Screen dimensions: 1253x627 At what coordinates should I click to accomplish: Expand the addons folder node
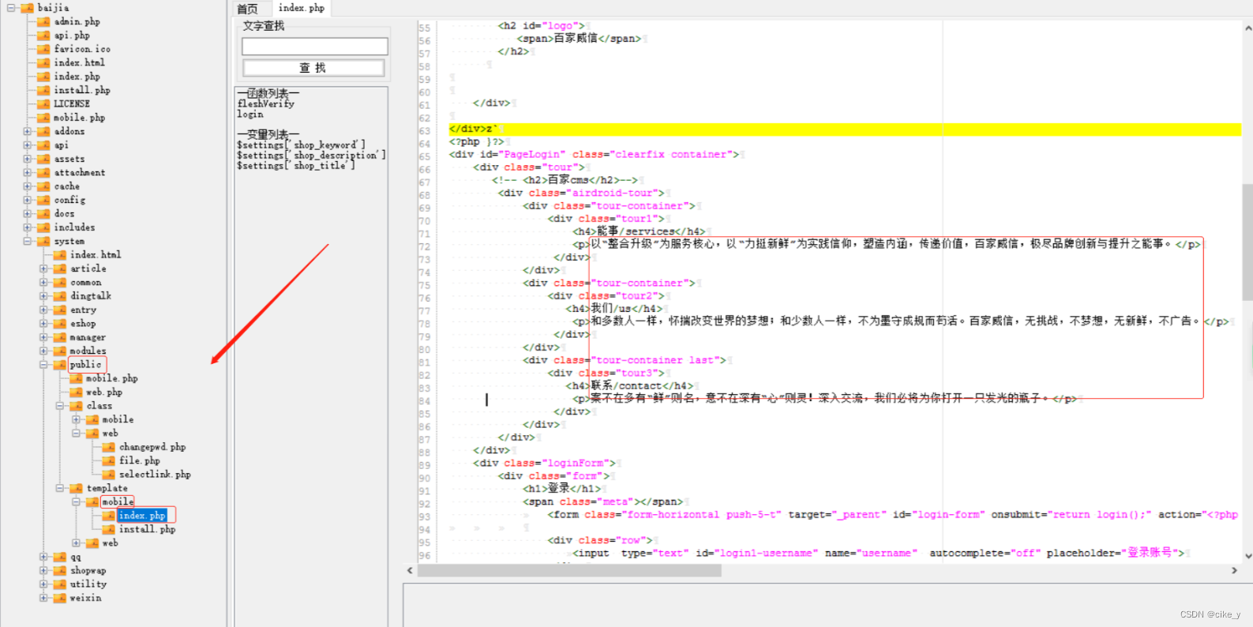tap(28, 131)
